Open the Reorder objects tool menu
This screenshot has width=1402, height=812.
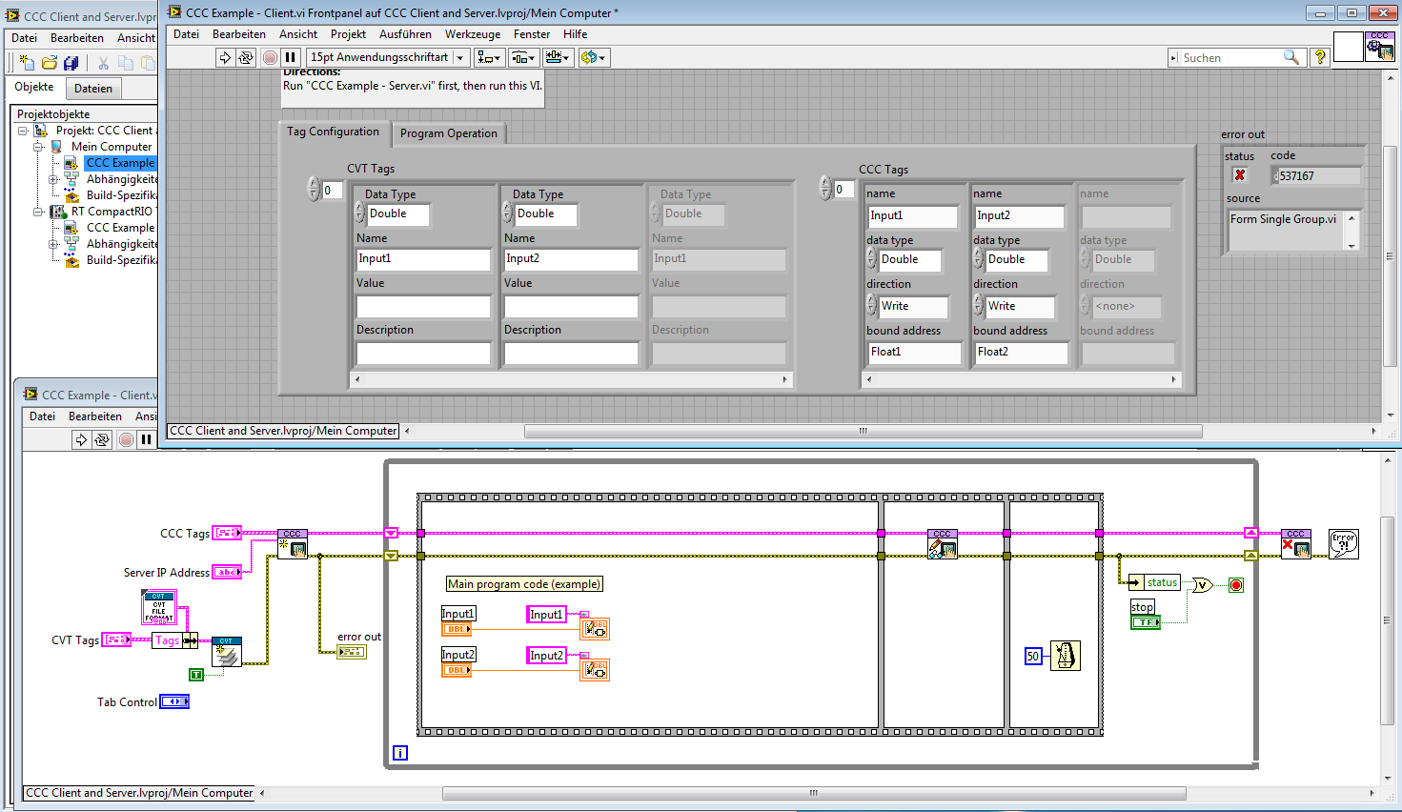tap(593, 57)
